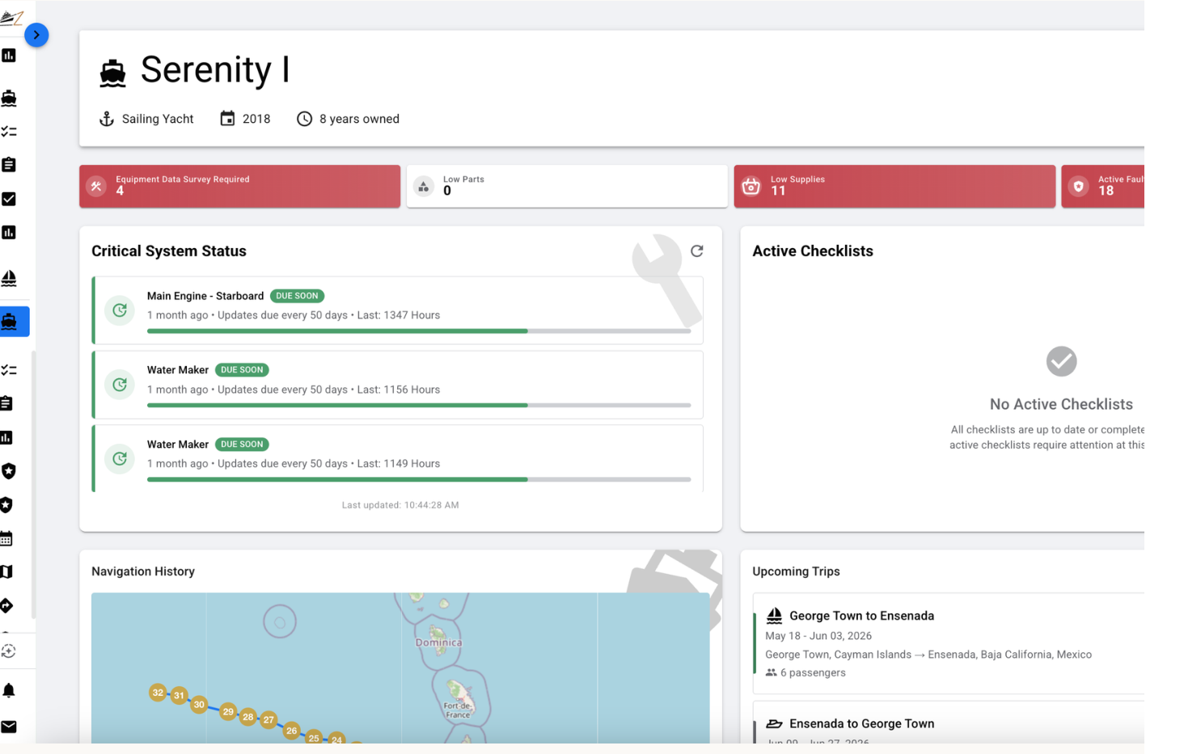Open the sailboat icon in the sidebar
Image resolution: width=1184 pixels, height=754 pixels.
coord(9,278)
